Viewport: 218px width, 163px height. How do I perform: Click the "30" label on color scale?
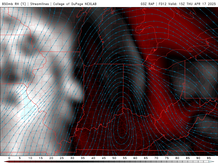72,158
